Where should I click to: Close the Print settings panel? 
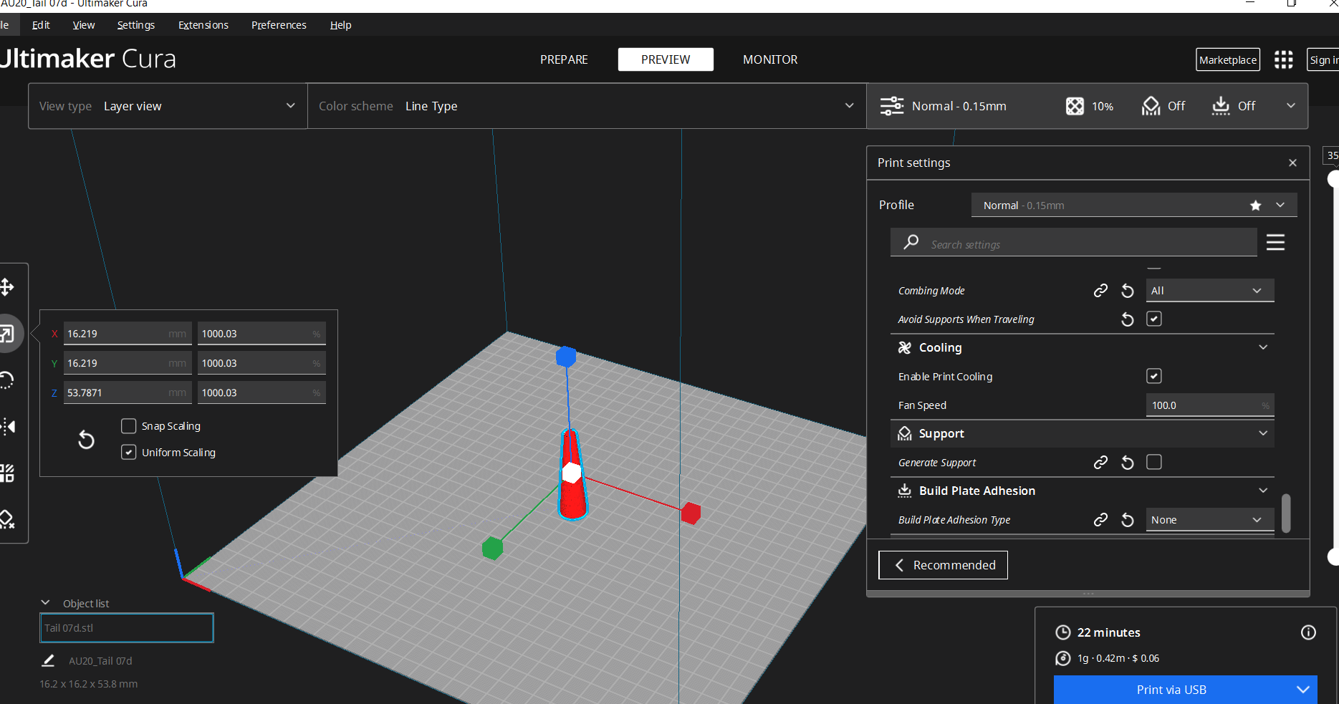pyautogui.click(x=1292, y=163)
